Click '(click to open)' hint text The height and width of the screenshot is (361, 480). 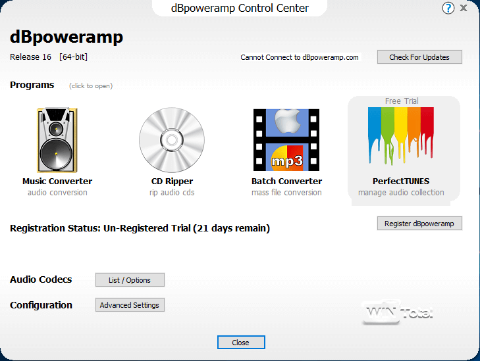click(x=91, y=86)
